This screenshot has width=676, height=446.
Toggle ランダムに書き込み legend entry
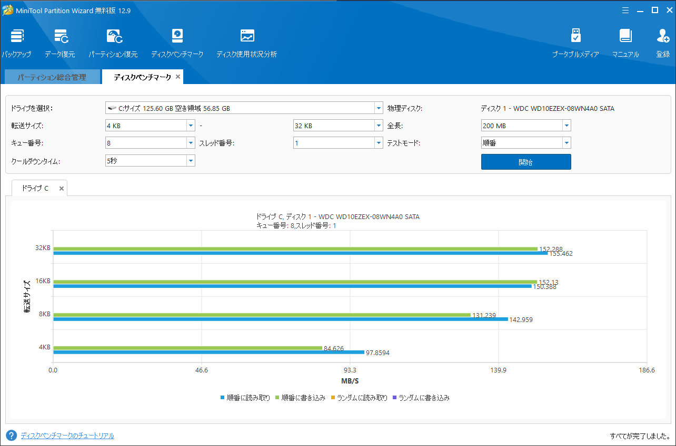click(x=422, y=398)
